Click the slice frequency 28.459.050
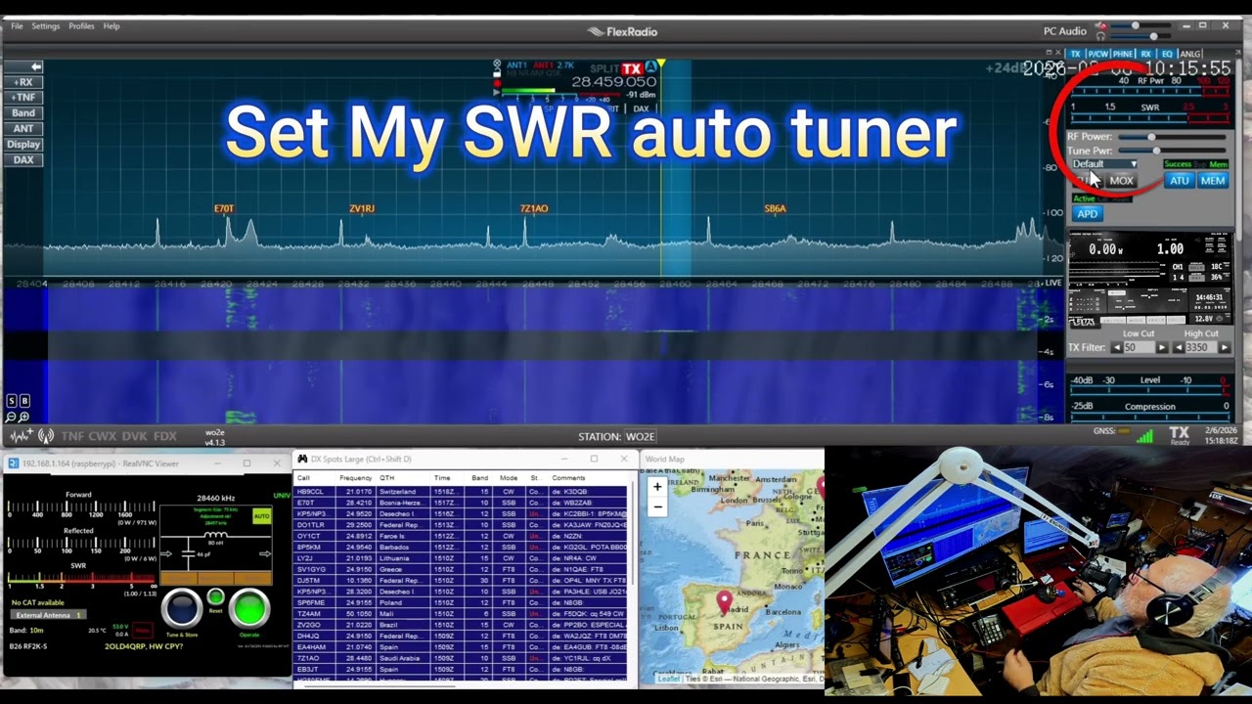 point(613,82)
